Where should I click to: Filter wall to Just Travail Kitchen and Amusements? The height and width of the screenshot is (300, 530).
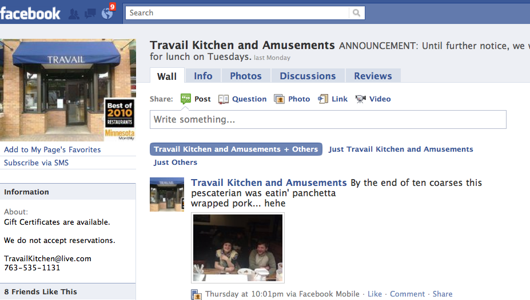[401, 149]
